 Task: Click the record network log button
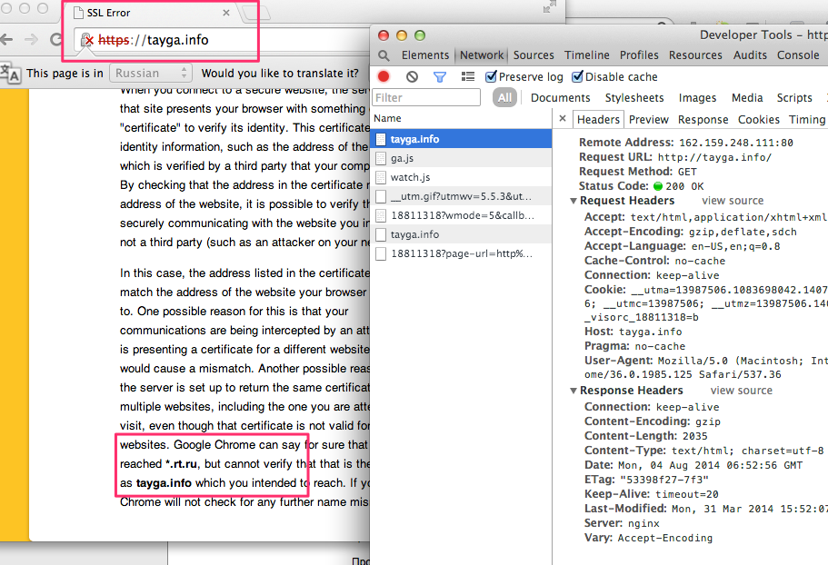384,77
